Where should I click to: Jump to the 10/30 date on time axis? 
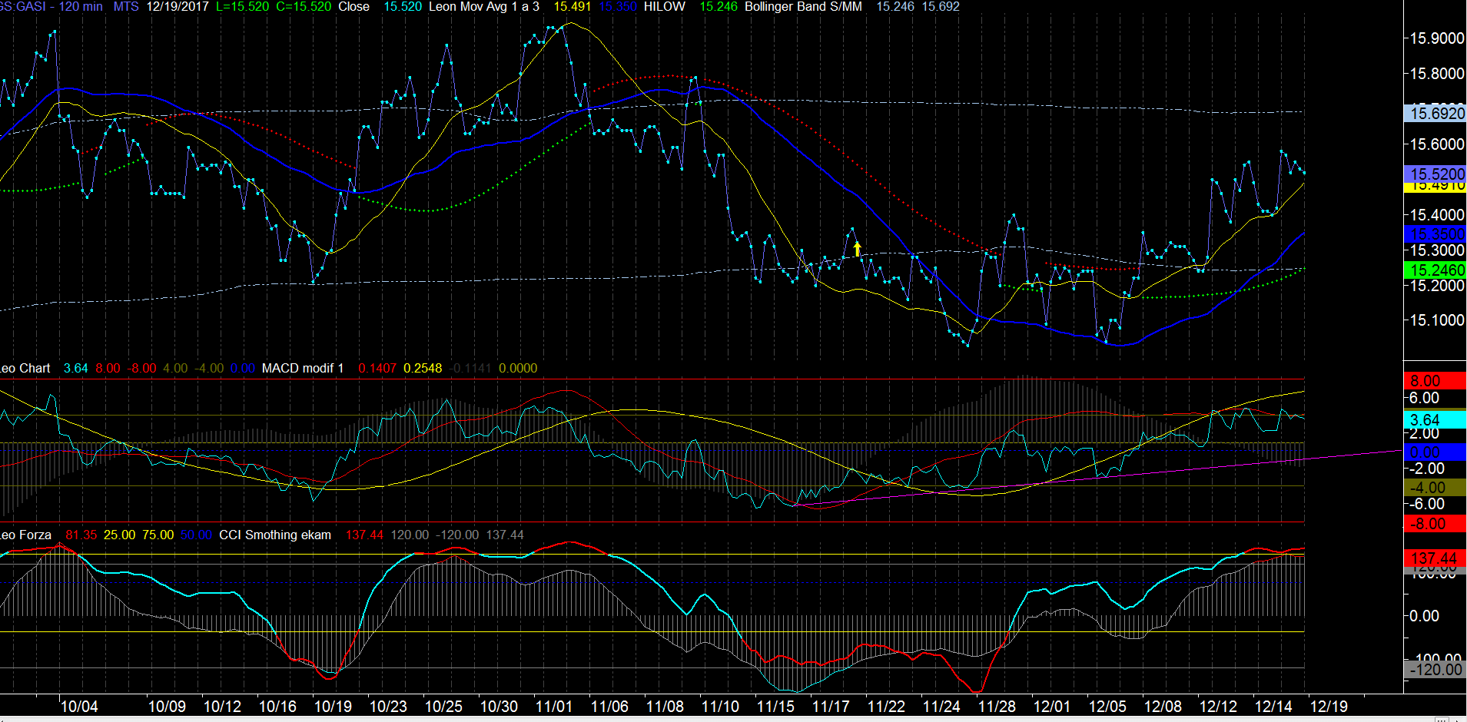(x=499, y=707)
